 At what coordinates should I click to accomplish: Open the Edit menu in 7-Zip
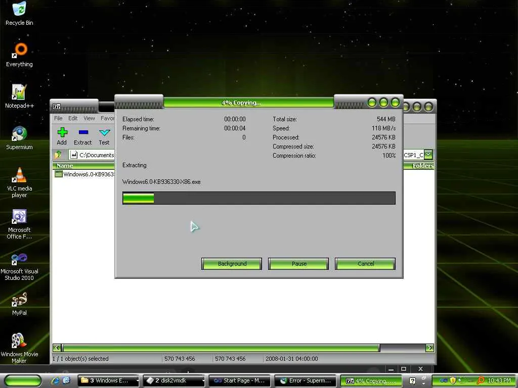(x=73, y=118)
